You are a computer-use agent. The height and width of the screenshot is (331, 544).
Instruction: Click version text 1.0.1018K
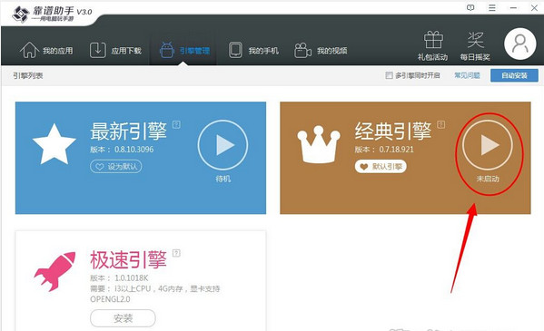tap(132, 278)
